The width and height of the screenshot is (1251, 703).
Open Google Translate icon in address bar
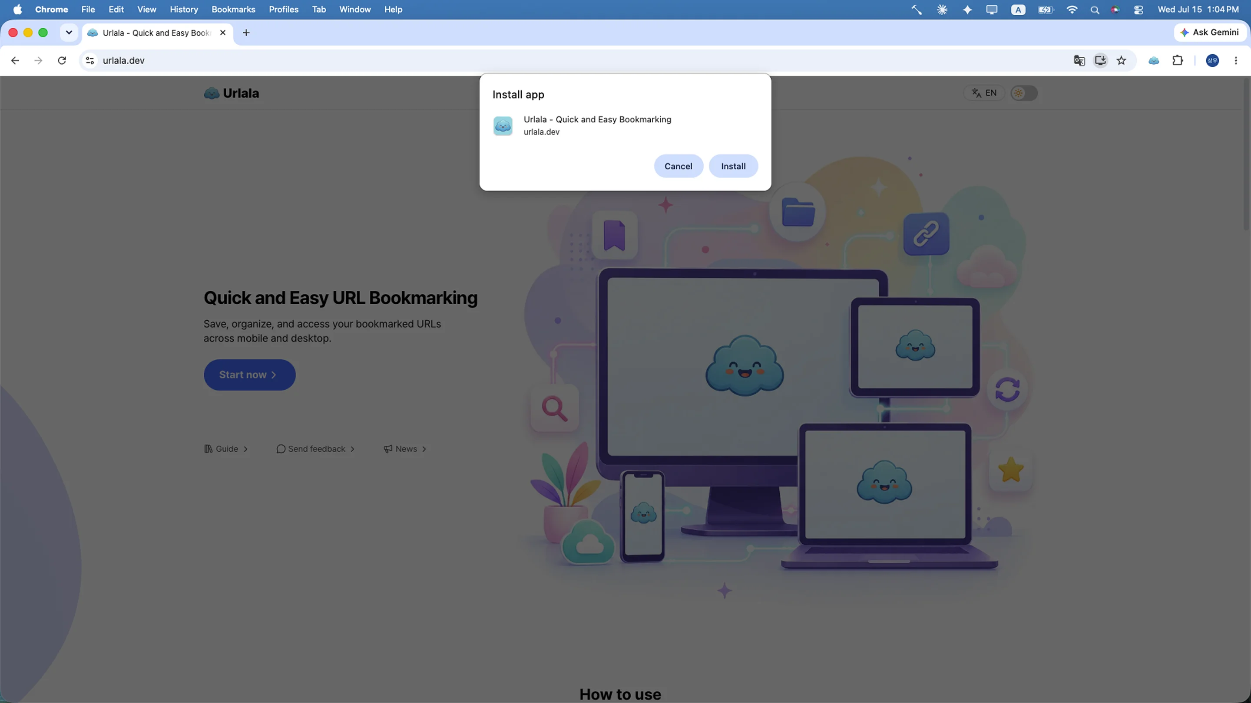pos(1079,60)
